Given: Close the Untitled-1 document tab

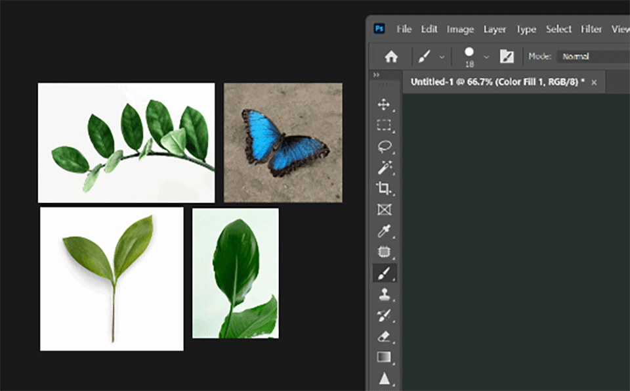Looking at the screenshot, I should [594, 82].
